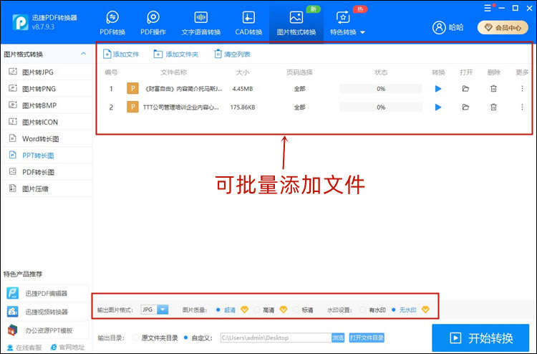
Task: Select the 图片格式转换 tab
Action: point(296,23)
